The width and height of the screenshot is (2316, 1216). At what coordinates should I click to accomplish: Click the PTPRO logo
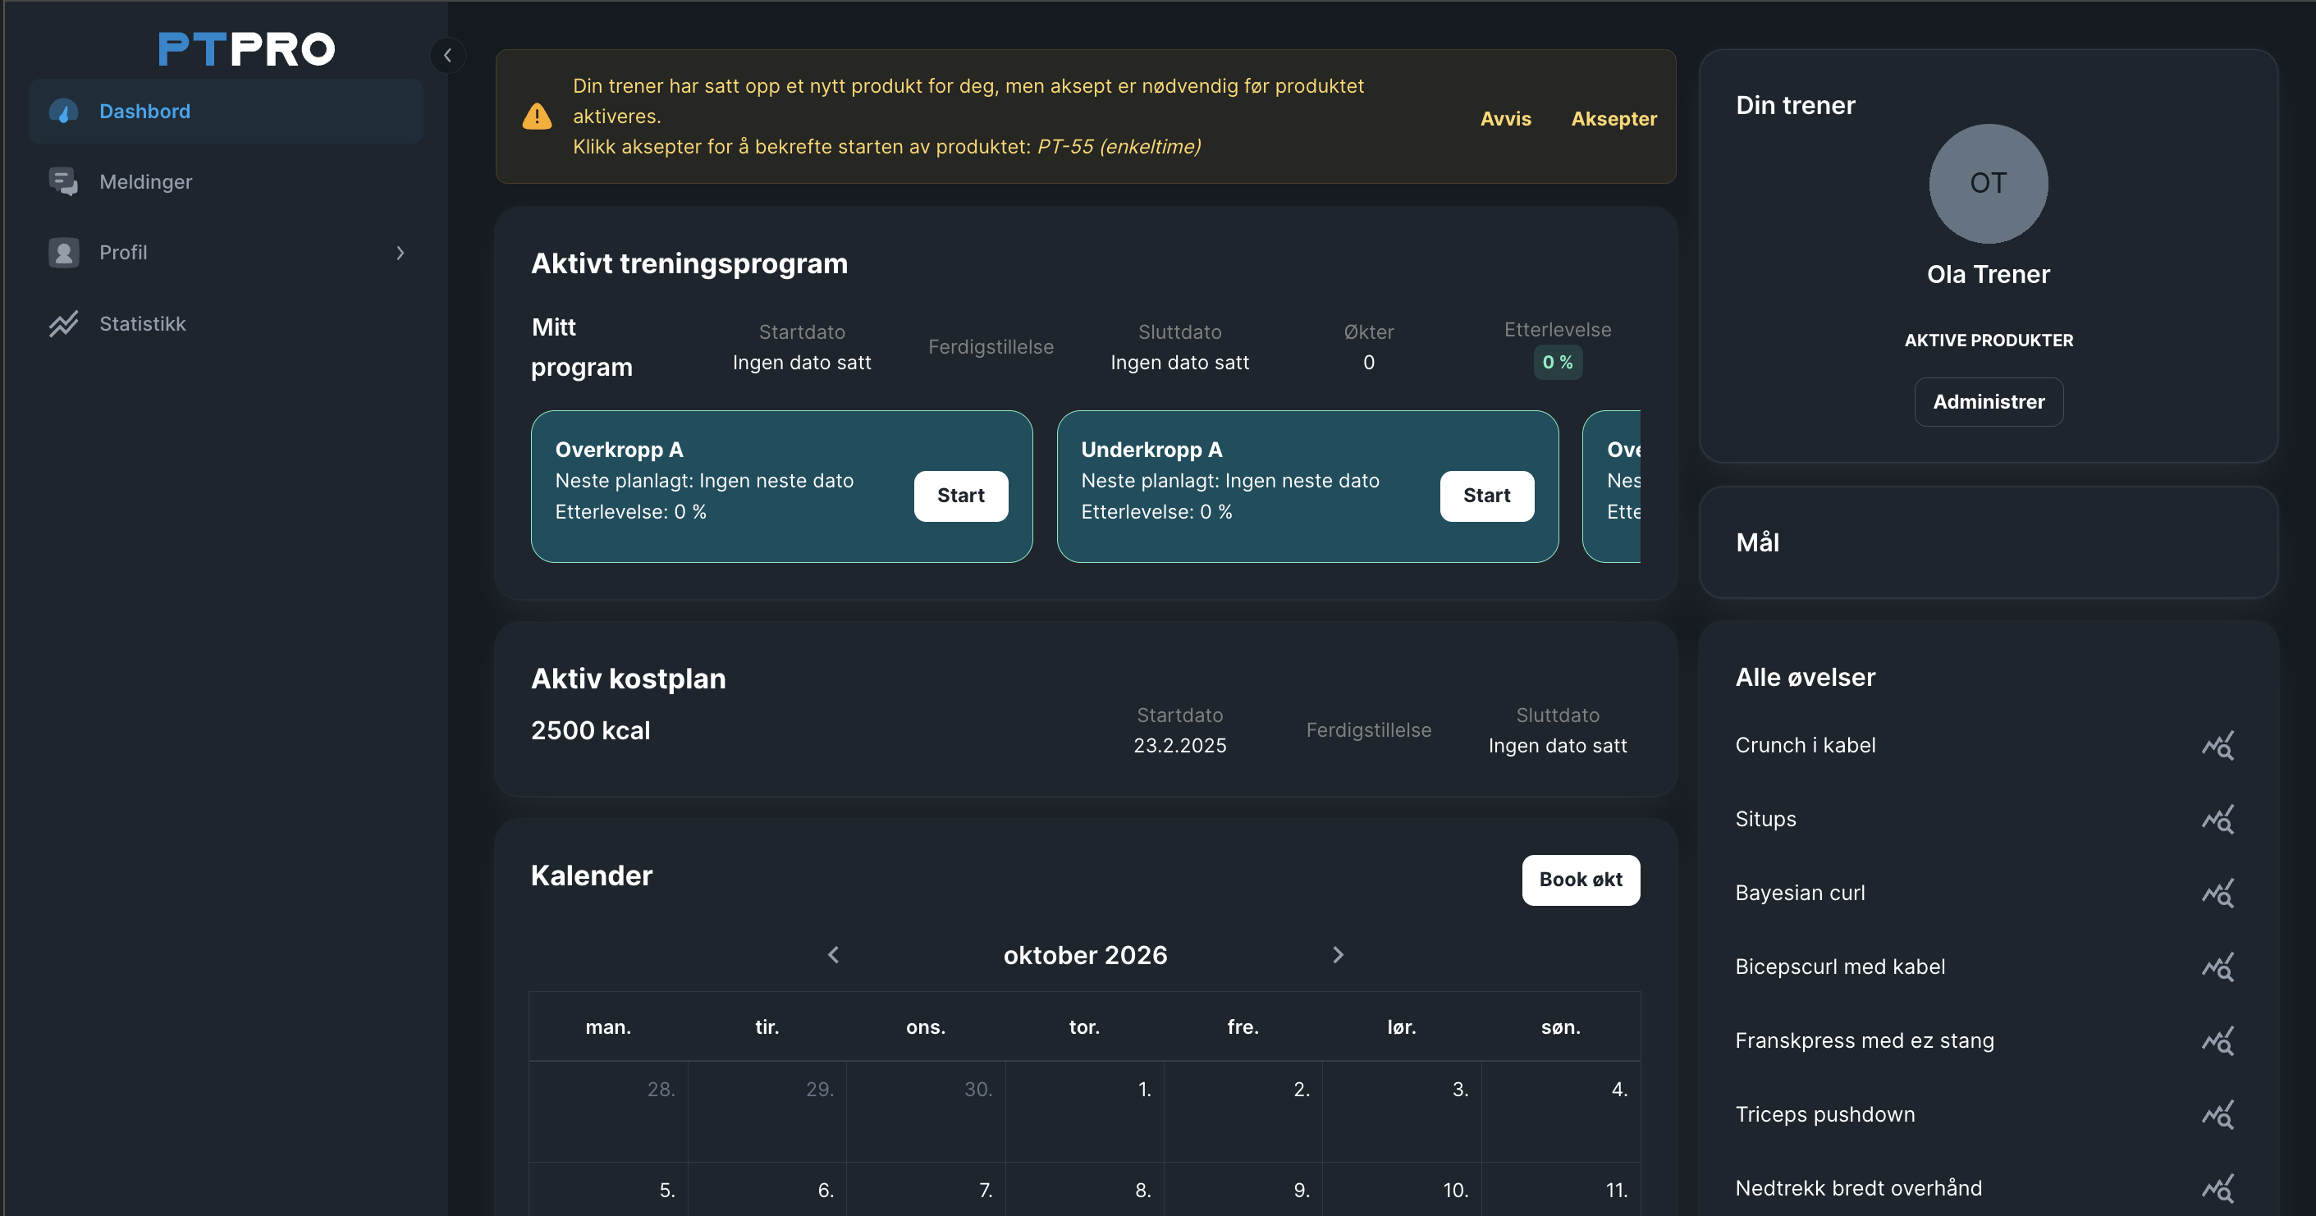click(x=246, y=49)
